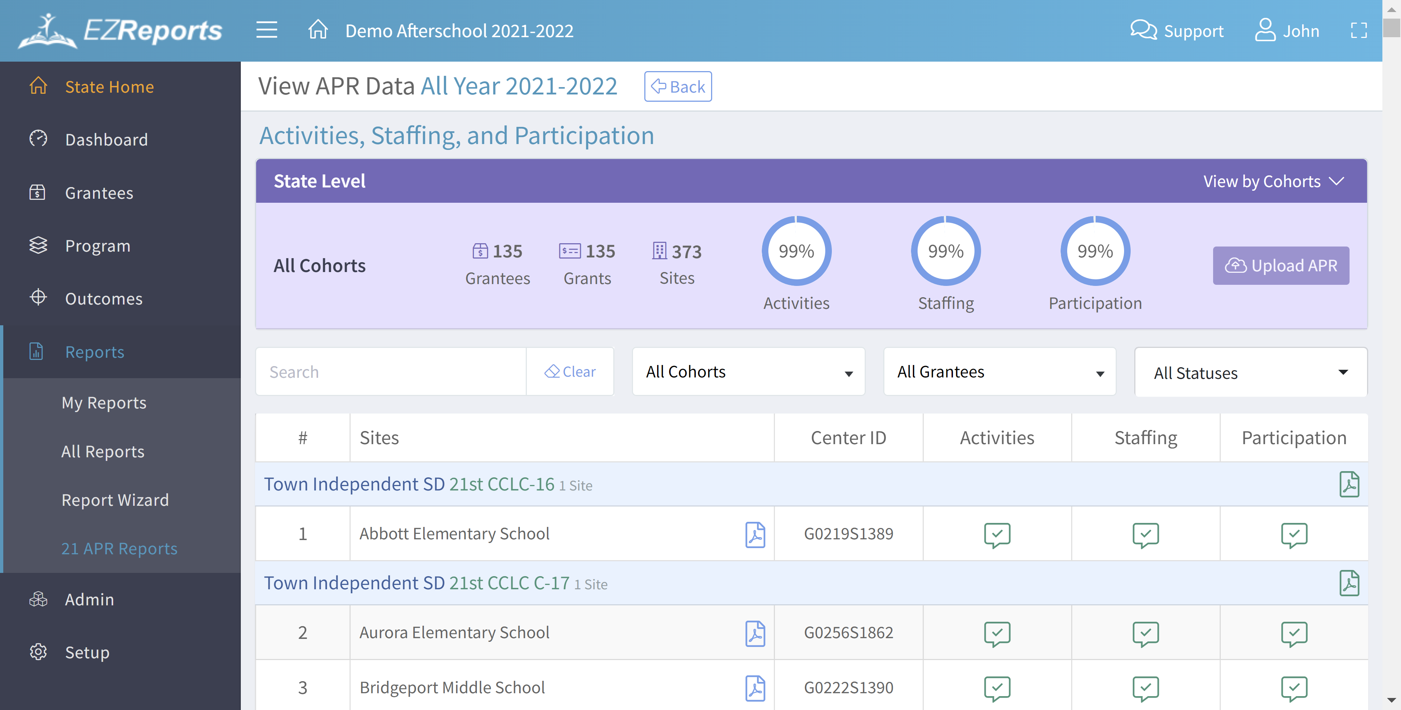Select the Outcomes sidebar icon

pyautogui.click(x=38, y=298)
